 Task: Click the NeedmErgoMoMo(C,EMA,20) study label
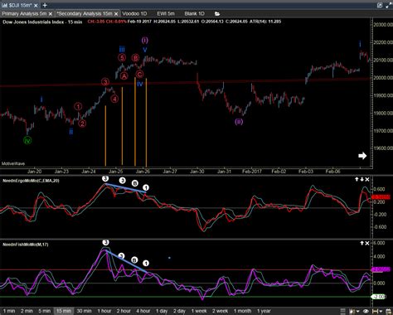point(31,181)
